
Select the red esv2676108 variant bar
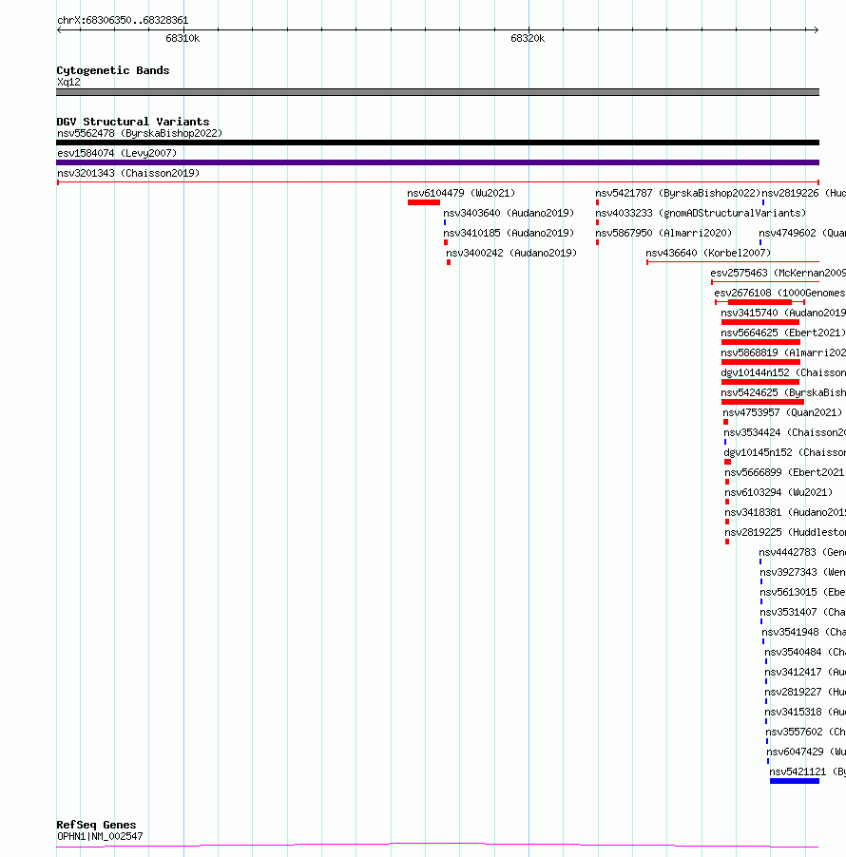tap(760, 302)
